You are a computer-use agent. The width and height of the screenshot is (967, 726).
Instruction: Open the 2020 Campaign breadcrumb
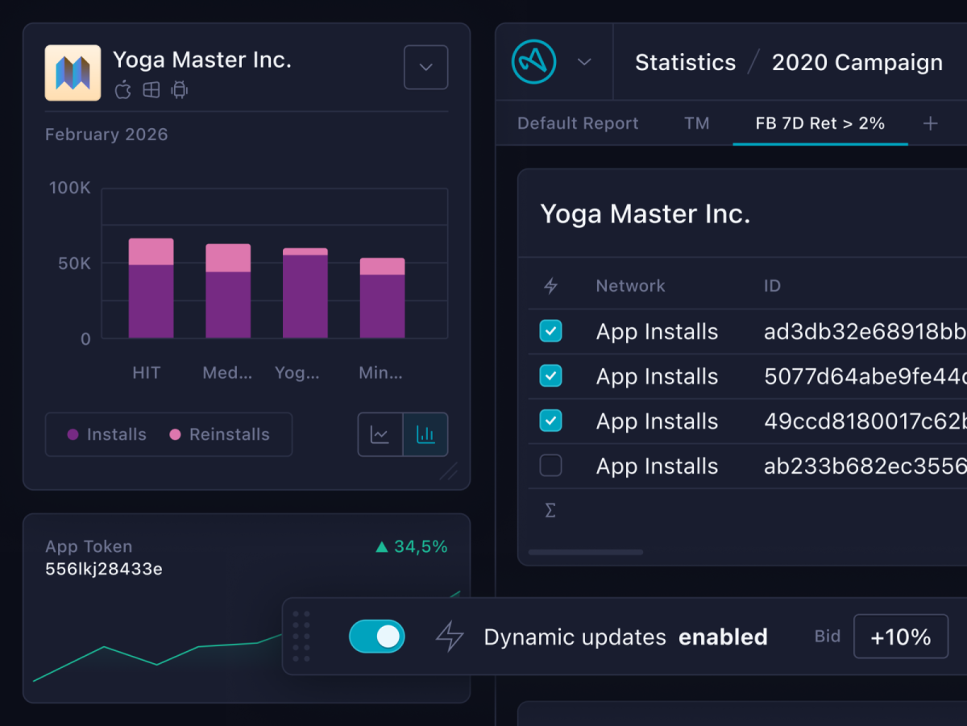[857, 63]
